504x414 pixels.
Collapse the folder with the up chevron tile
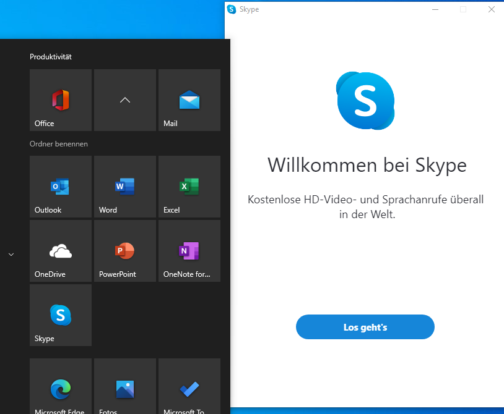click(x=125, y=100)
